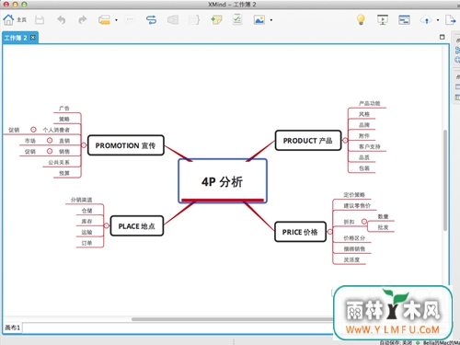Go to the Home page icon
The height and width of the screenshot is (345, 460).
(8, 20)
